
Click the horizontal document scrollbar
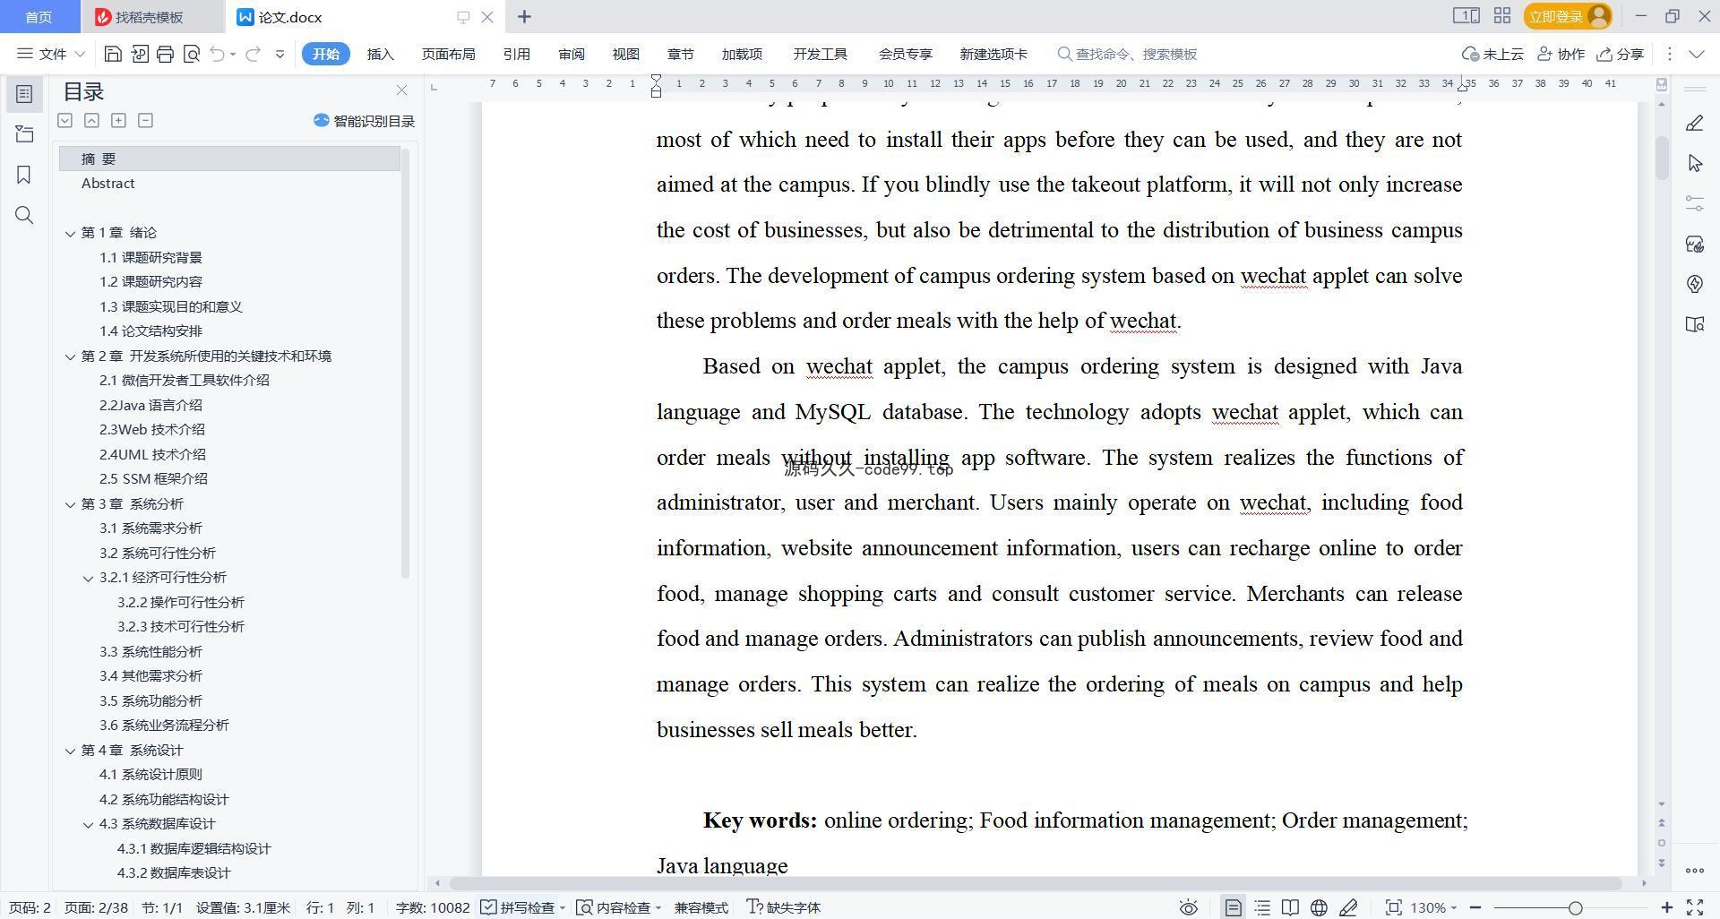[1036, 883]
